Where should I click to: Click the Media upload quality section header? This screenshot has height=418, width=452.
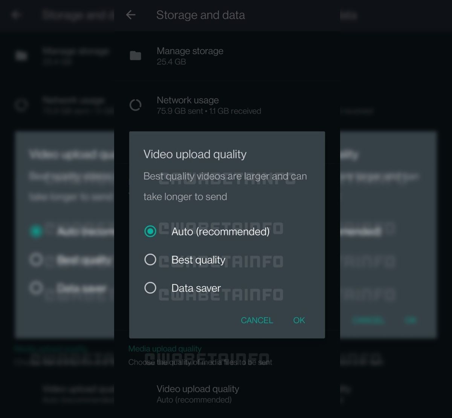pos(165,349)
